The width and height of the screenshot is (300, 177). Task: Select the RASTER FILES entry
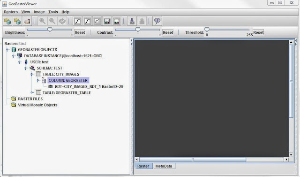click(30, 99)
